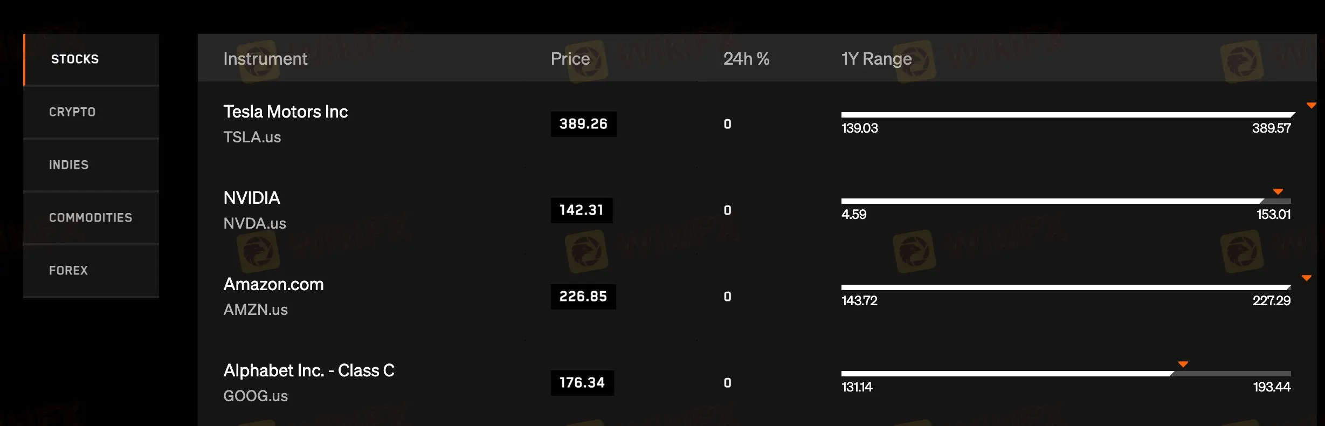Click Tesla's 389.26 price badge

[x=583, y=124]
